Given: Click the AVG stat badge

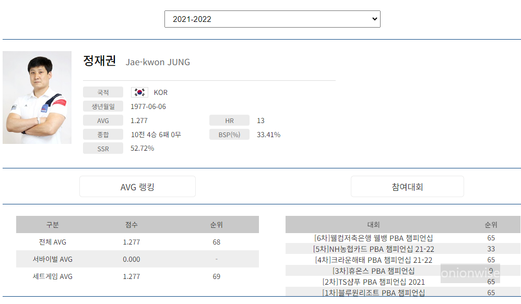Looking at the screenshot, I should point(103,120).
